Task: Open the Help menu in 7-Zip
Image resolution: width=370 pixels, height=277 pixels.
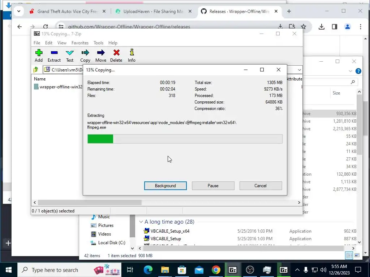Action: (113, 43)
